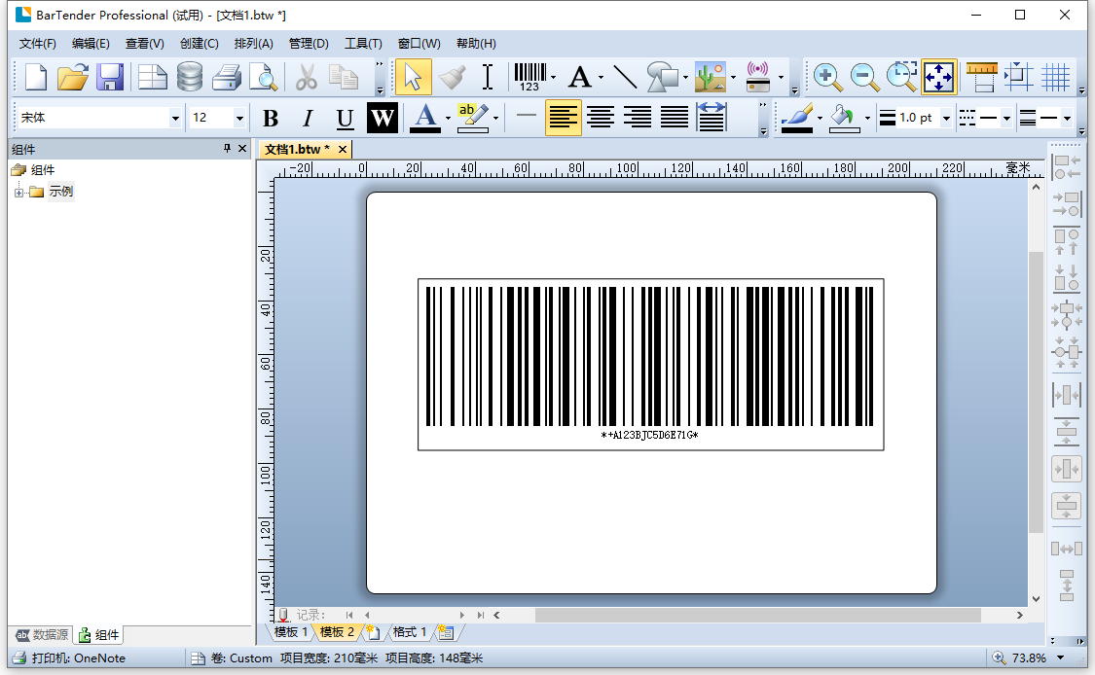
Task: Select the RFID encoder tool
Action: 757,77
